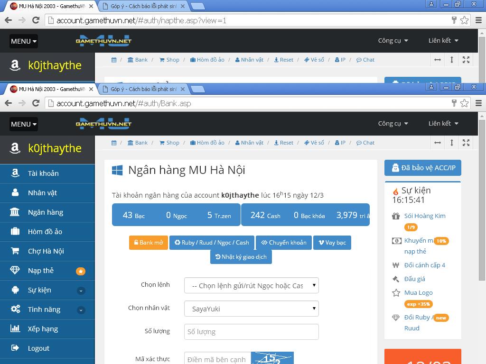
Task: Bookmark the Bank.asp page with the star
Action: (464, 103)
